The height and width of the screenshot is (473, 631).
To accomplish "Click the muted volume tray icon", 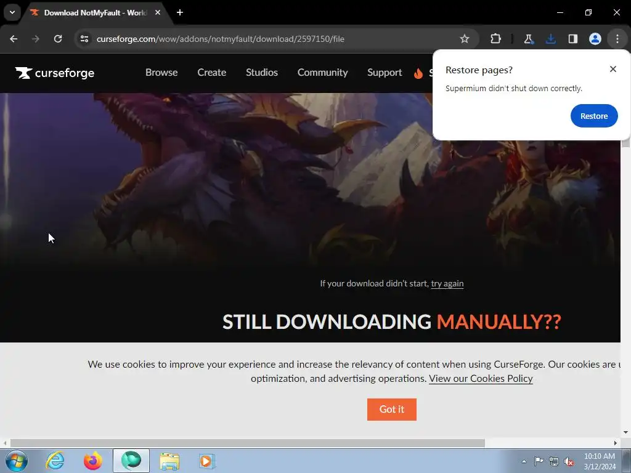I will click(x=569, y=461).
